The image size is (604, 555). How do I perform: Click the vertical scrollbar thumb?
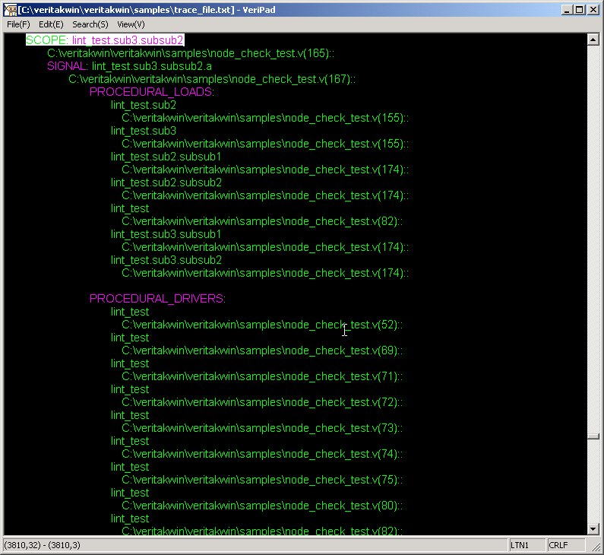tap(593, 436)
